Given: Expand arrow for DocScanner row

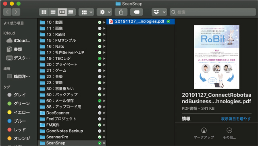Looking at the screenshot, I should click(x=104, y=113).
